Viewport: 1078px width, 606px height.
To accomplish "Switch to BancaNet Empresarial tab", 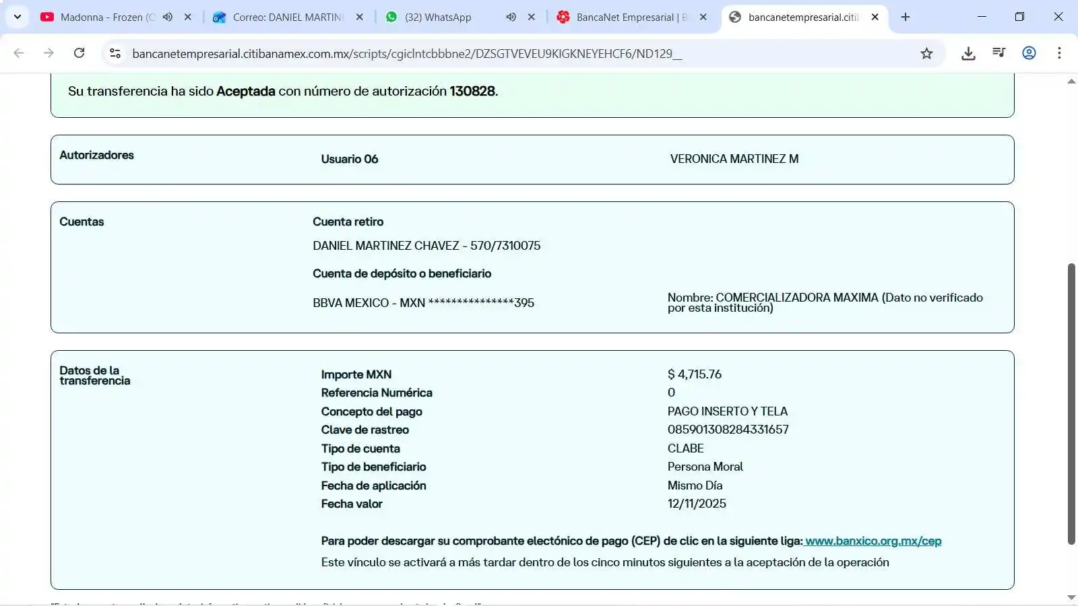I will point(627,17).
